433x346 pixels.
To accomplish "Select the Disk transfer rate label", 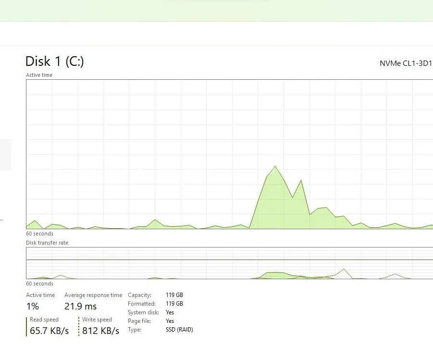I will 47,243.
